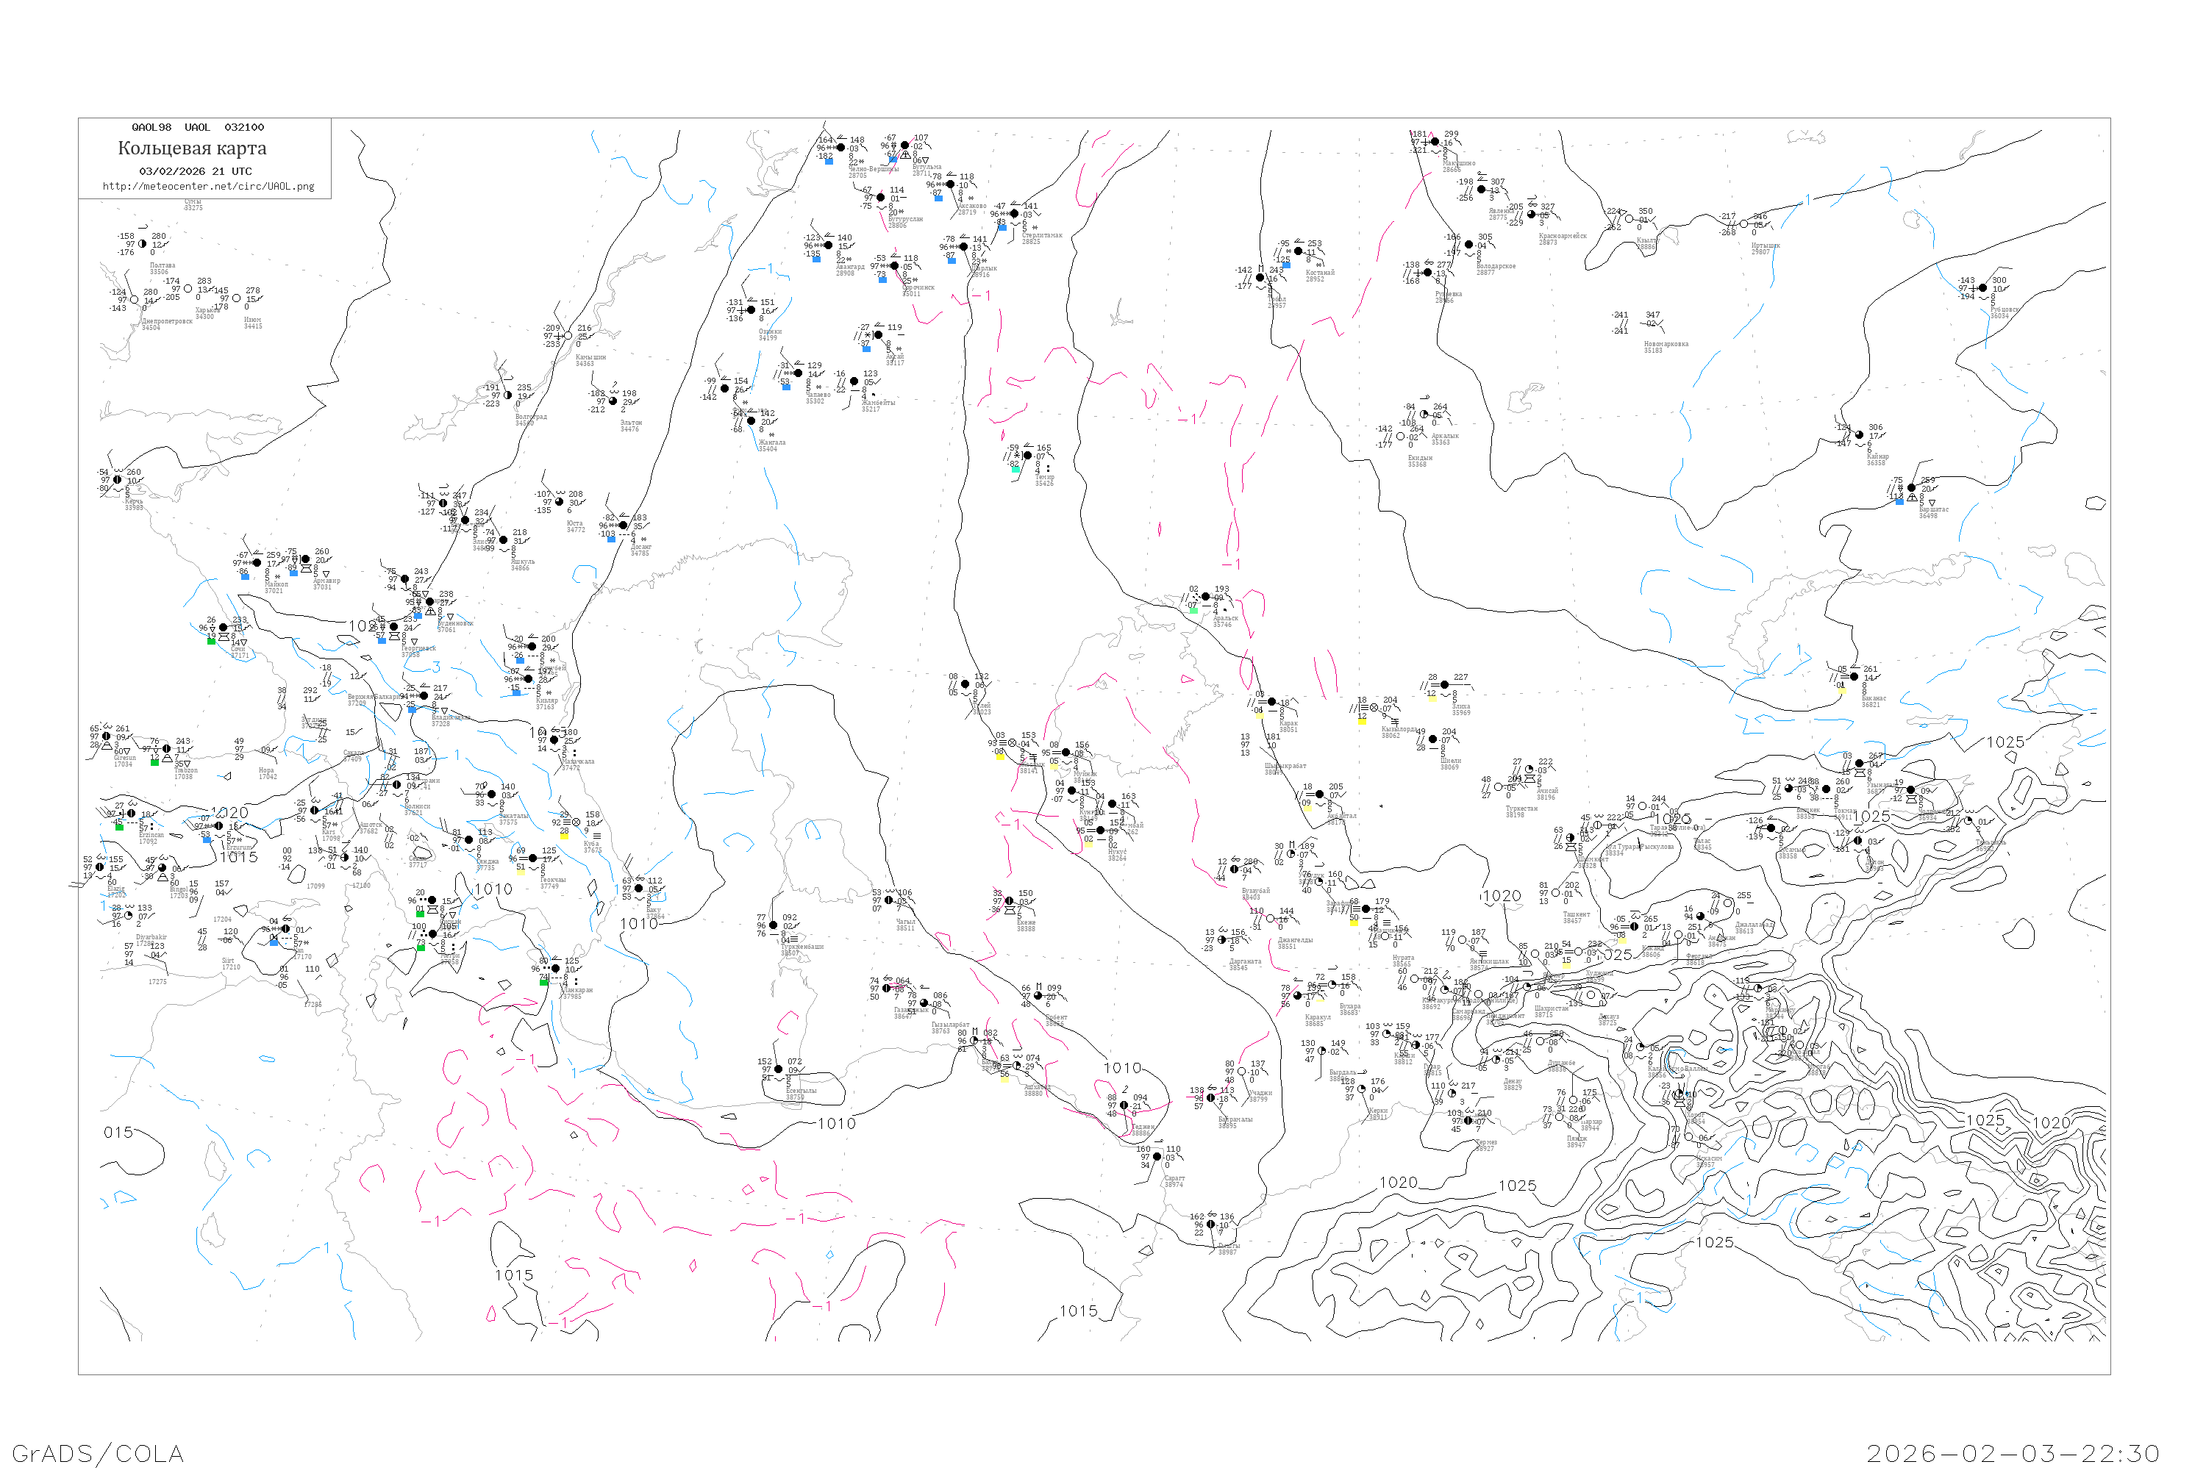Click the Есенгулы station filled circle
The width and height of the screenshot is (2206, 1470).
click(x=777, y=1069)
